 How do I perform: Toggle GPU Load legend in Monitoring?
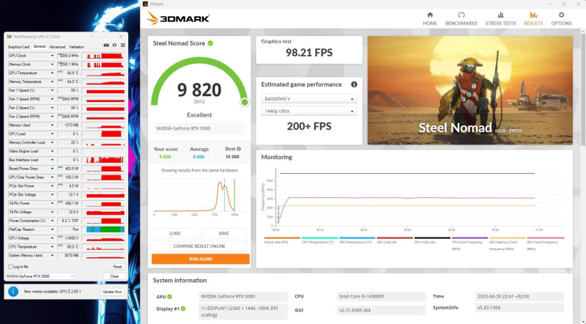tap(395, 240)
